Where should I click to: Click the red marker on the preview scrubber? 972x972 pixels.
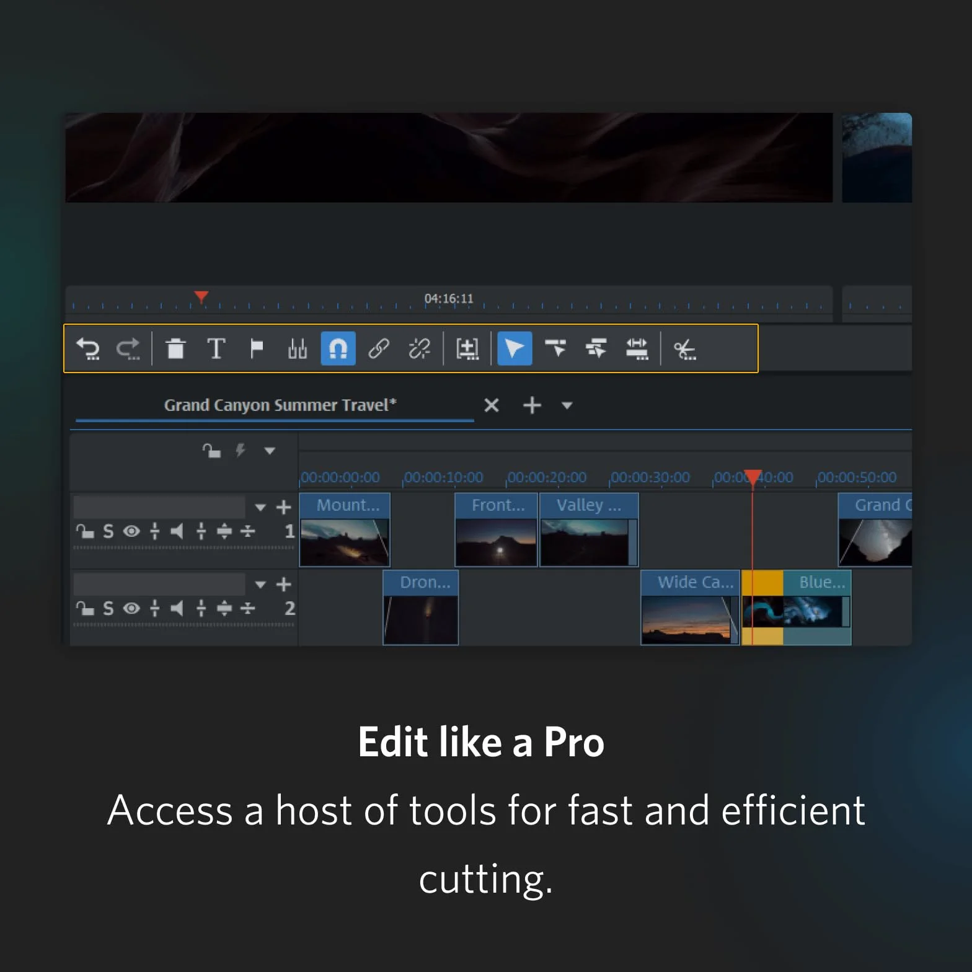click(x=201, y=297)
